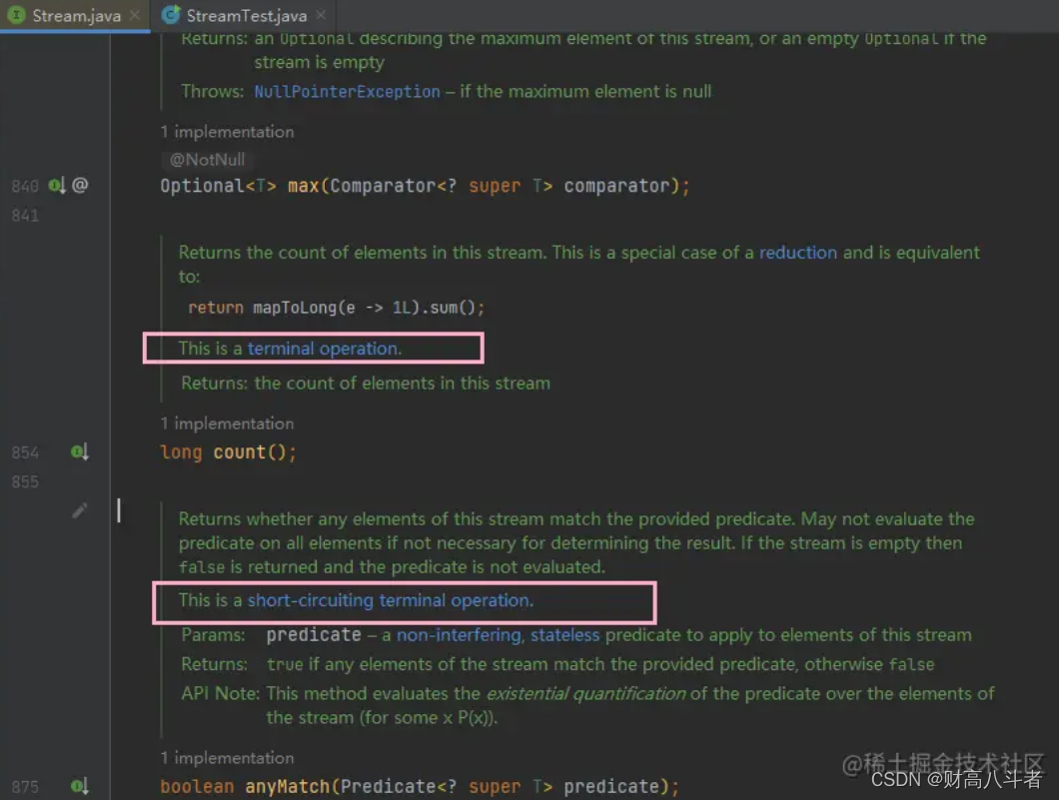This screenshot has height=800, width=1059.
Task: Click the stateless hyperlink in the Params line
Action: coord(565,634)
